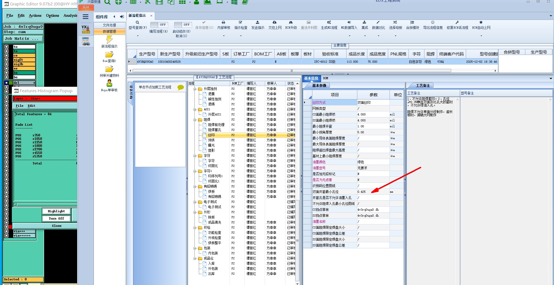Screen dimensions: 554x285
Task: Click the 型号查询(F) search icon
Action: 137,22
